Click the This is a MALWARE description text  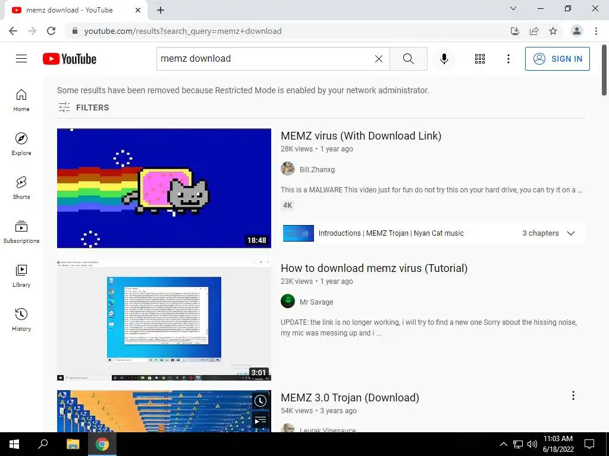click(431, 189)
